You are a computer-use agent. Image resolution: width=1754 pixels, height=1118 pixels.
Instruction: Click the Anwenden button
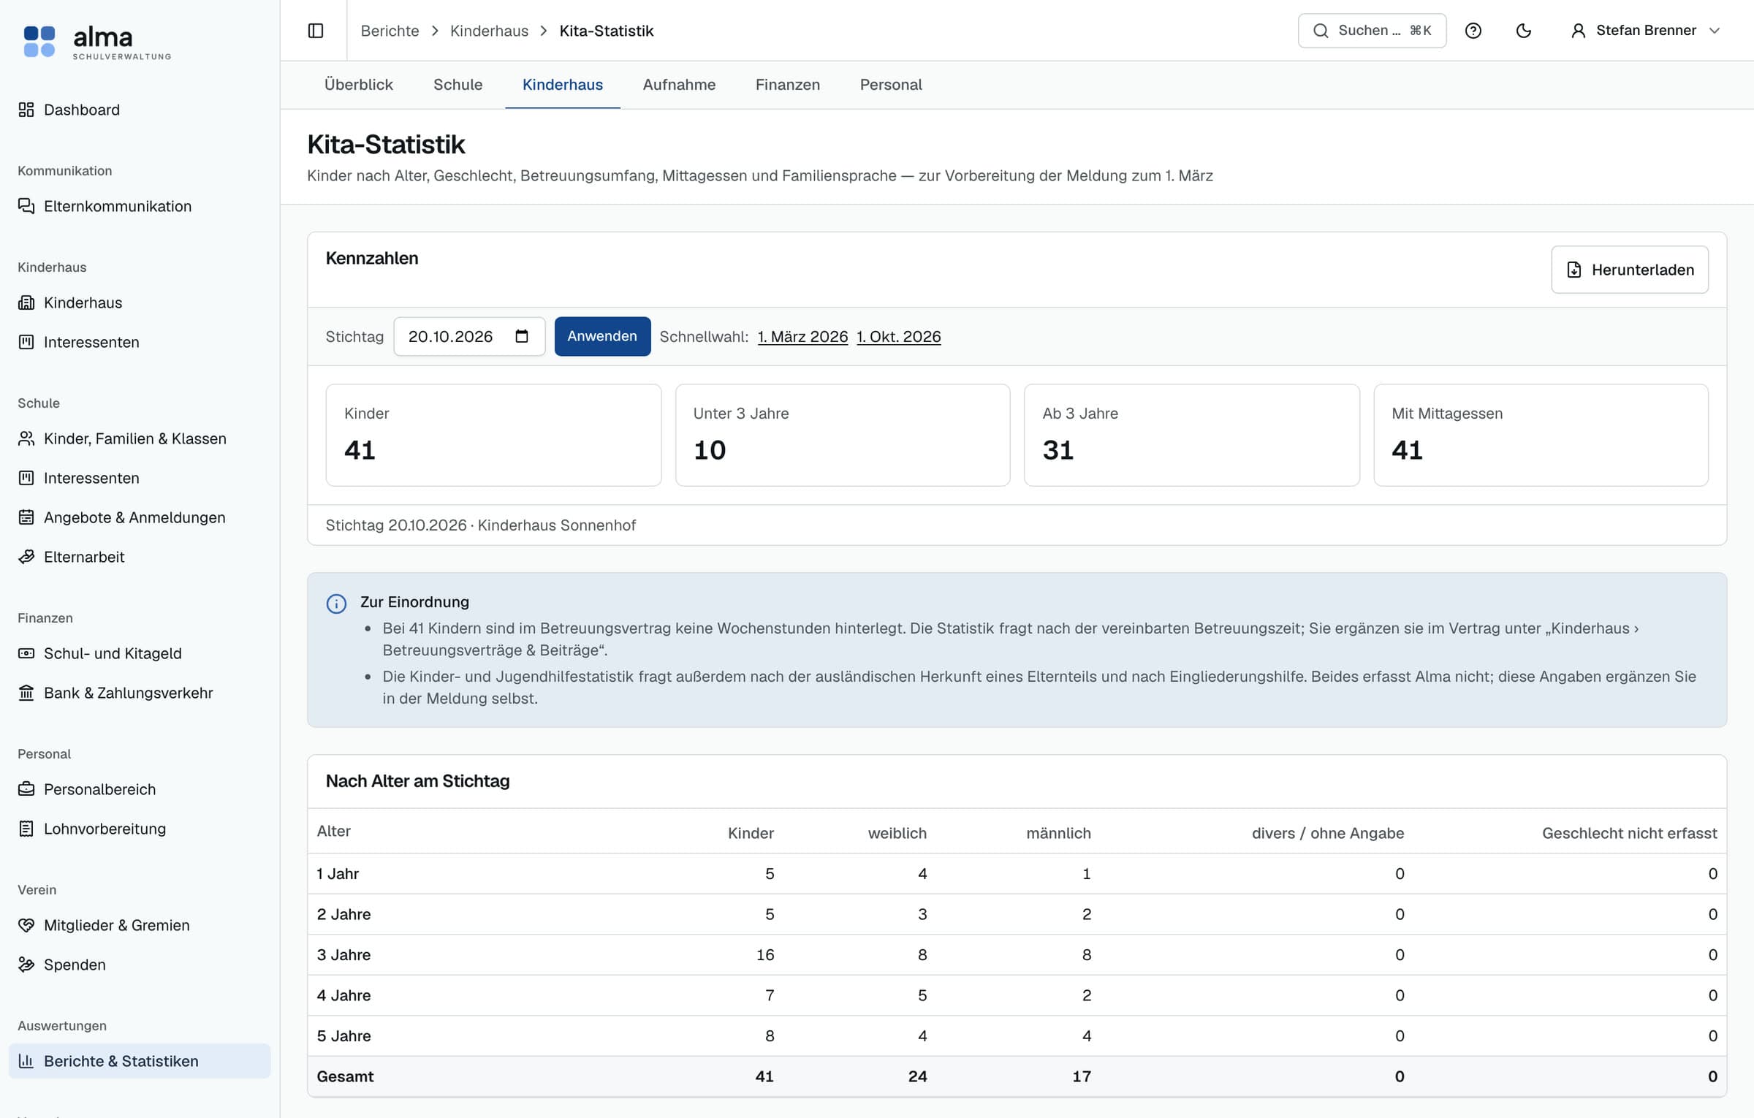(x=602, y=336)
